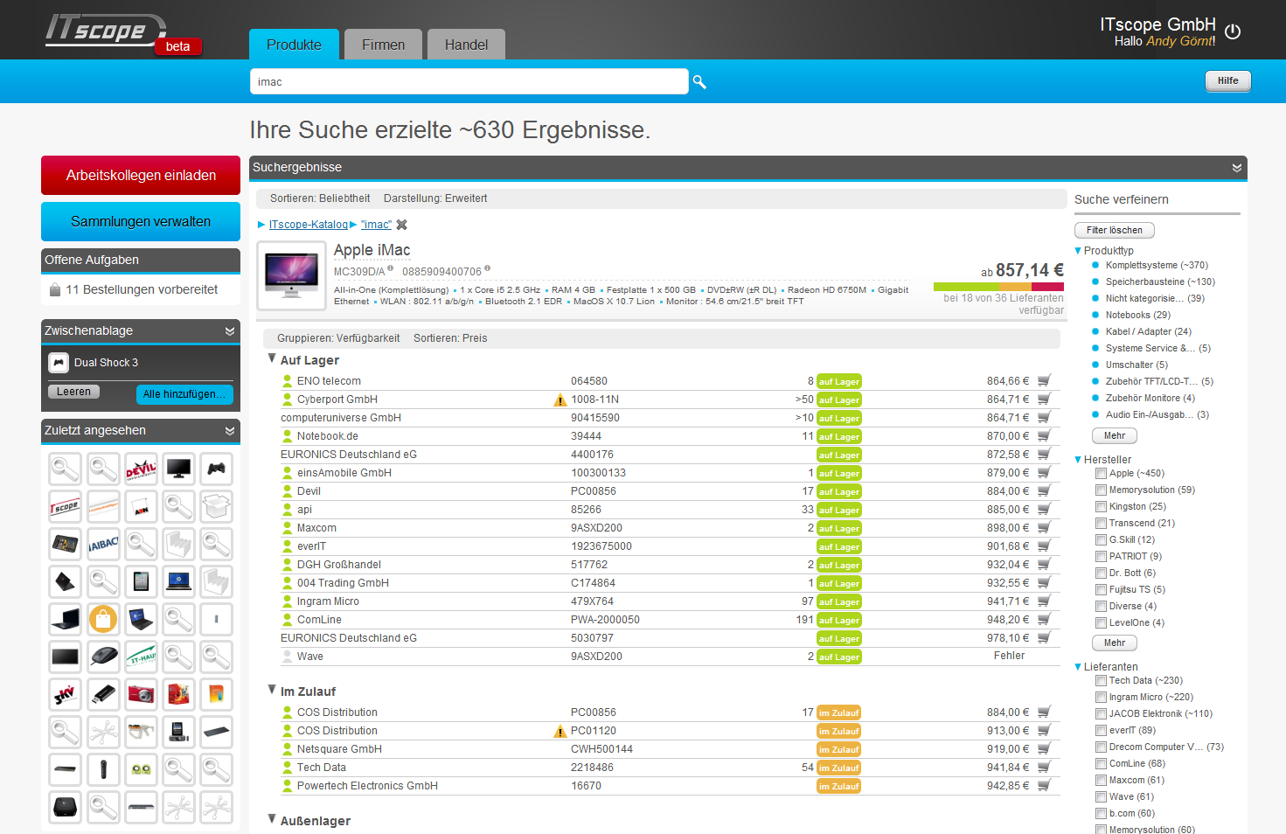Enable the Tech Data (~230) supplier checkbox
Image resolution: width=1286 pixels, height=834 pixels.
pyautogui.click(x=1102, y=681)
